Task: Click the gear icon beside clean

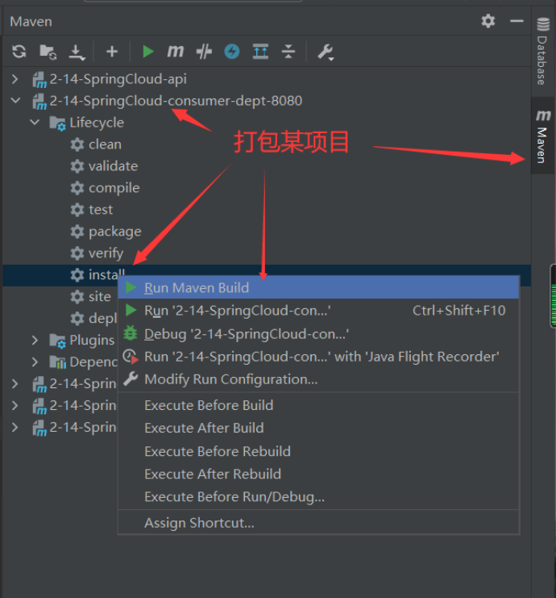Action: pyautogui.click(x=77, y=144)
